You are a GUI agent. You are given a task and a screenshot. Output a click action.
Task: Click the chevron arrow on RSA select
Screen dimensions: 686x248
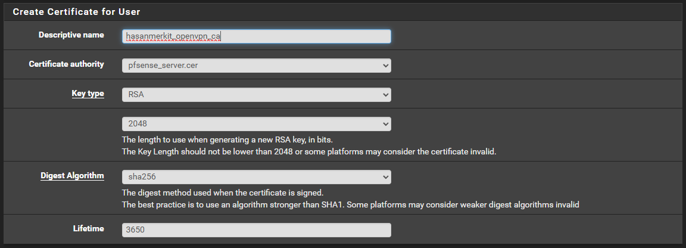click(385, 95)
